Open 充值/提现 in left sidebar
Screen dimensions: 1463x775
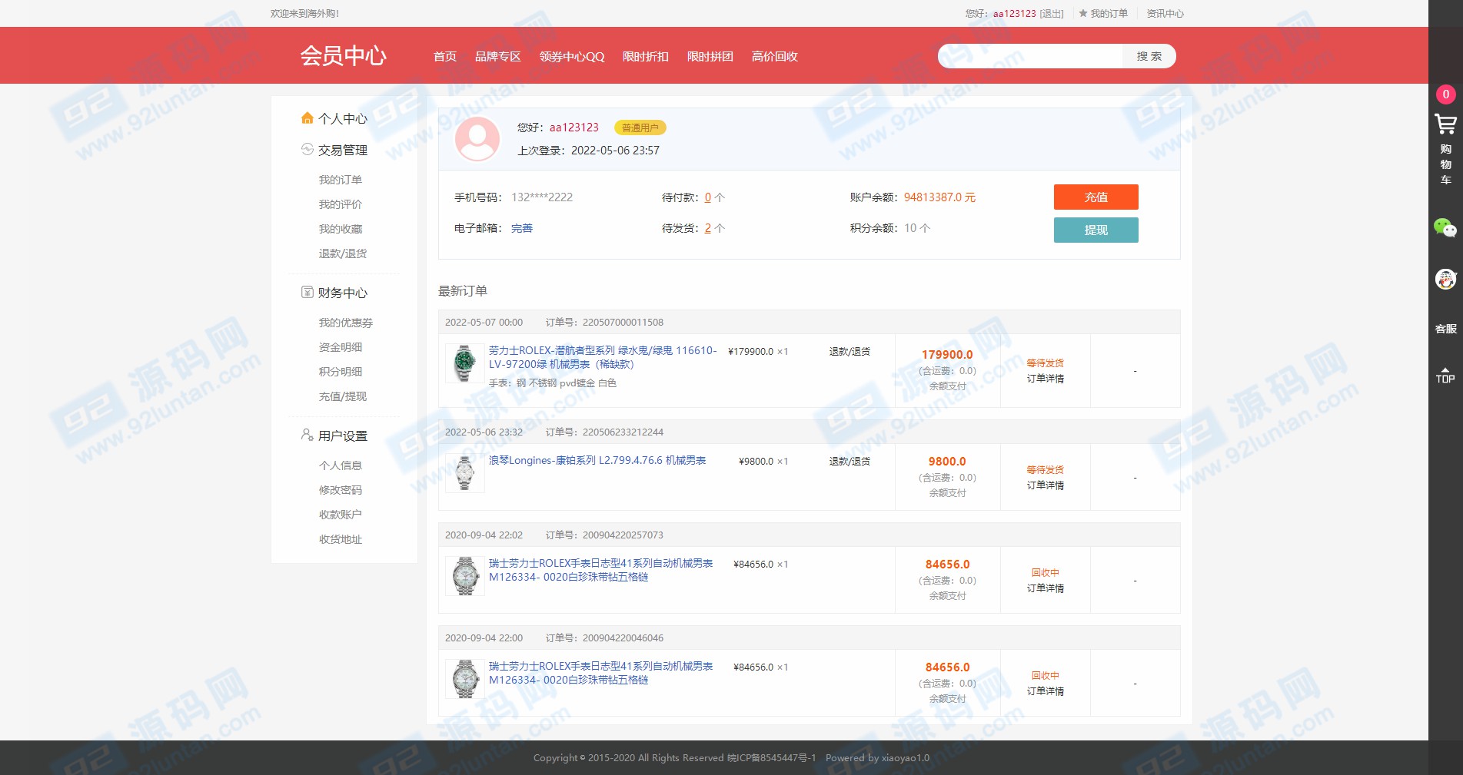click(343, 396)
